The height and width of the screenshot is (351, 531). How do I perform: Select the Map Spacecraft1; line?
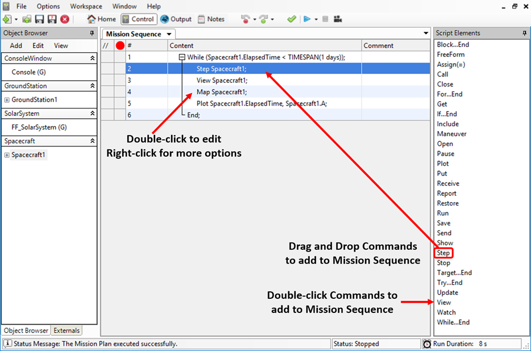222,92
